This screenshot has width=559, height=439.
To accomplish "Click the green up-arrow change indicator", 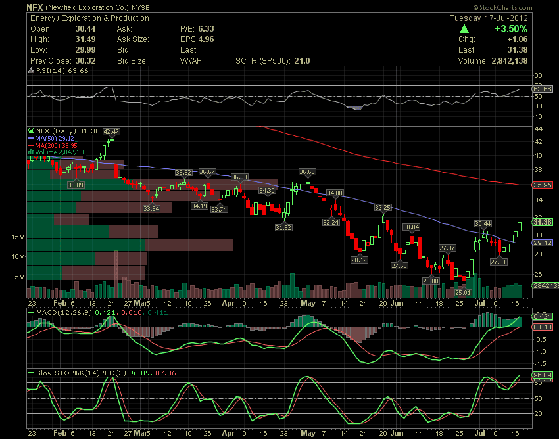I will (x=464, y=28).
